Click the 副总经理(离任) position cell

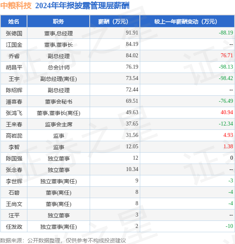click(58, 79)
